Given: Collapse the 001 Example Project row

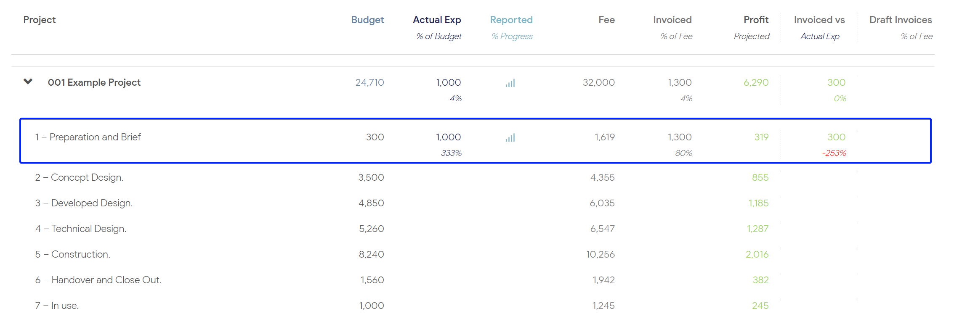Looking at the screenshot, I should point(28,82).
